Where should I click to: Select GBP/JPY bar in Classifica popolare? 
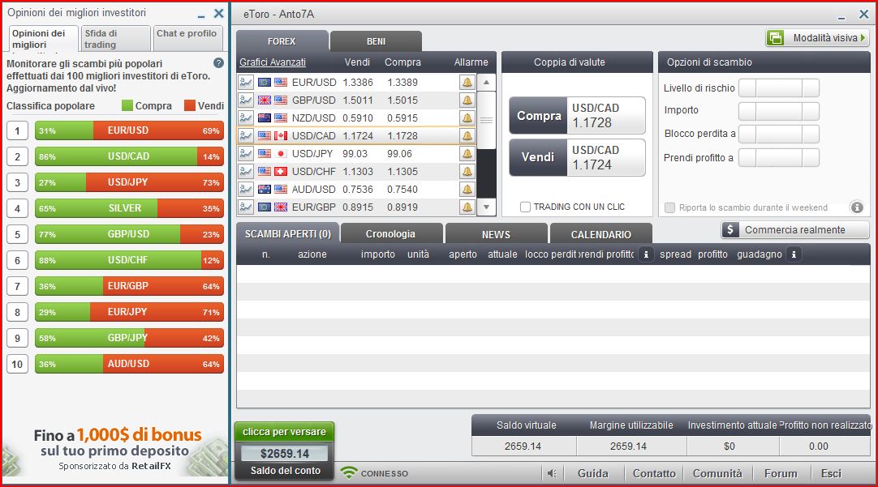coord(129,338)
